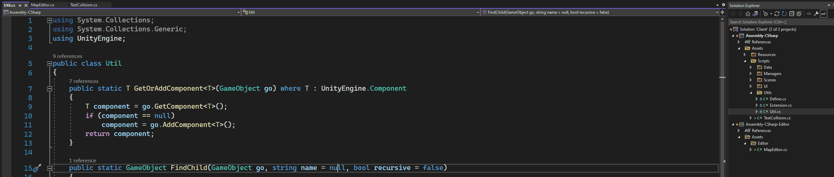Open the editor tab settings gear
This screenshot has width=834, height=177.
pyautogui.click(x=724, y=5)
